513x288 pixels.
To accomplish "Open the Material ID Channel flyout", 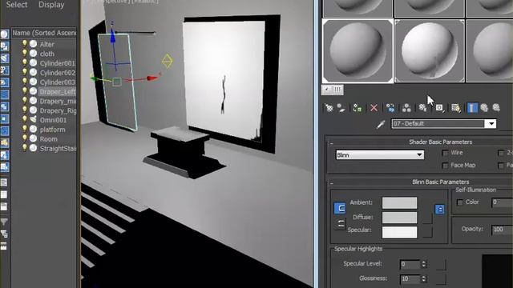I will point(439,108).
